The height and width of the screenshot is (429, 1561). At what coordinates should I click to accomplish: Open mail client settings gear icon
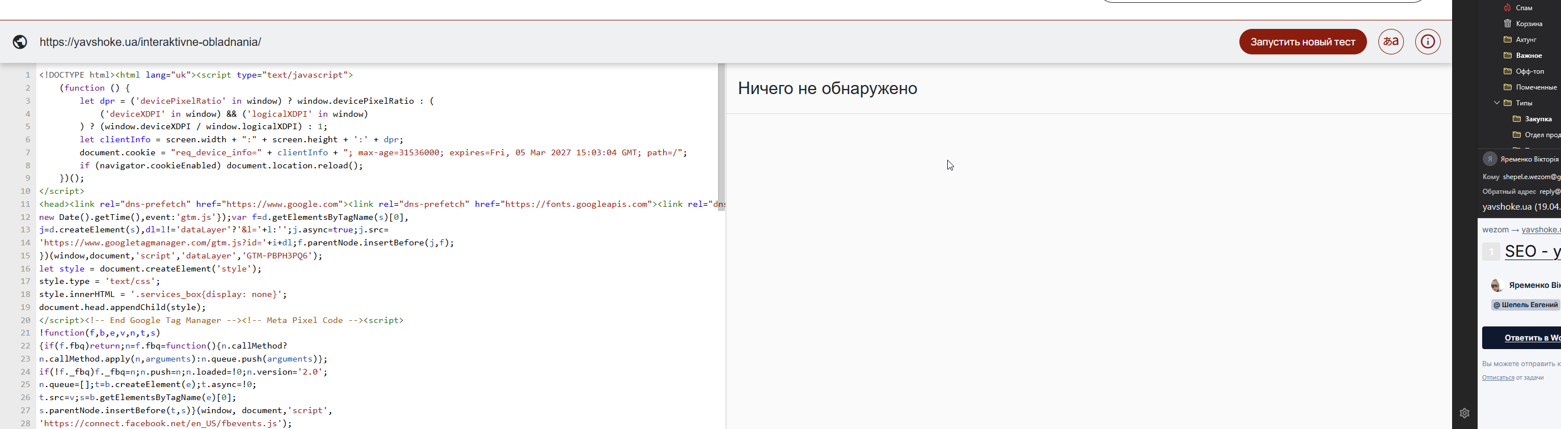(x=1465, y=413)
